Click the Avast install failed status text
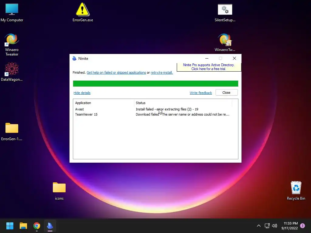311x233 pixels. point(167,109)
